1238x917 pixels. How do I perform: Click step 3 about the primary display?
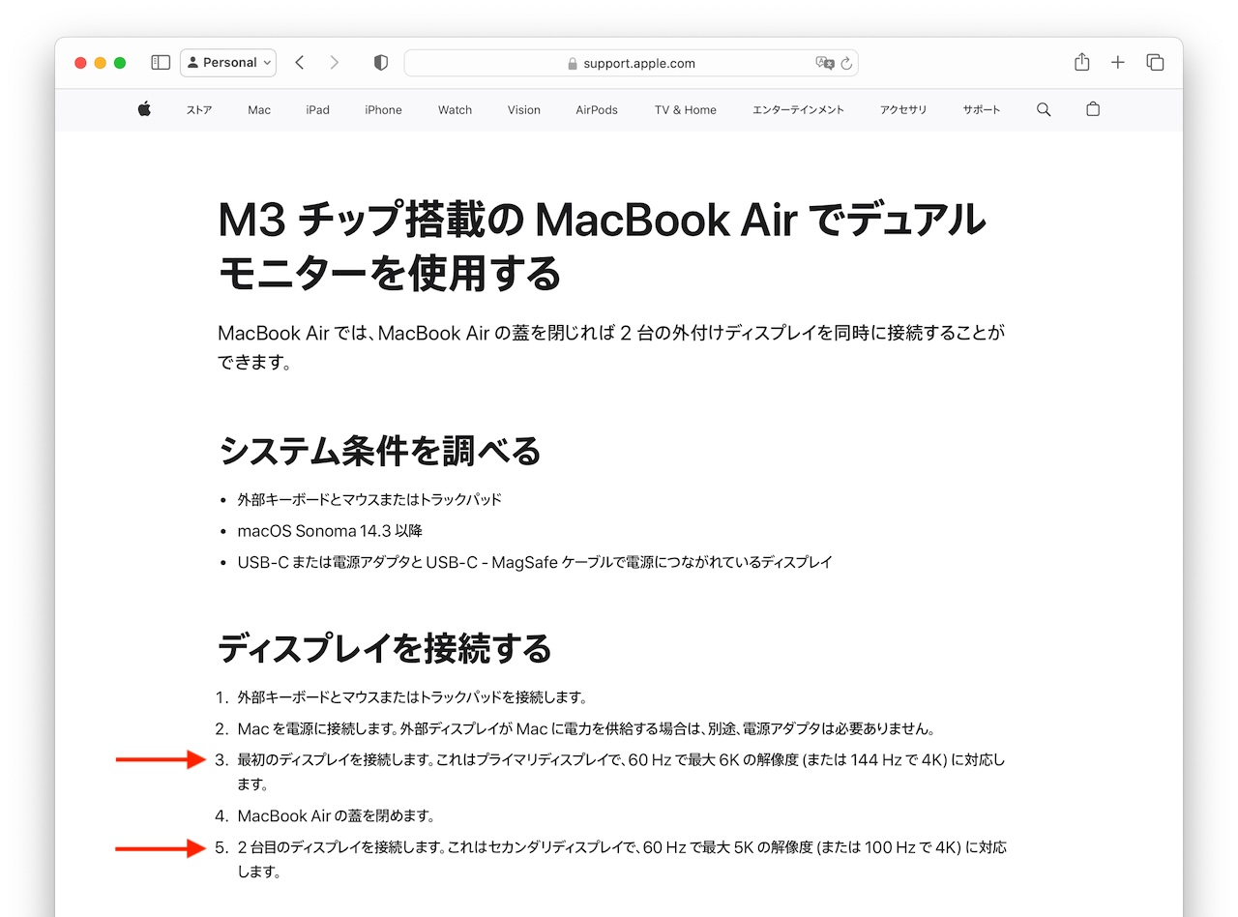point(621,772)
